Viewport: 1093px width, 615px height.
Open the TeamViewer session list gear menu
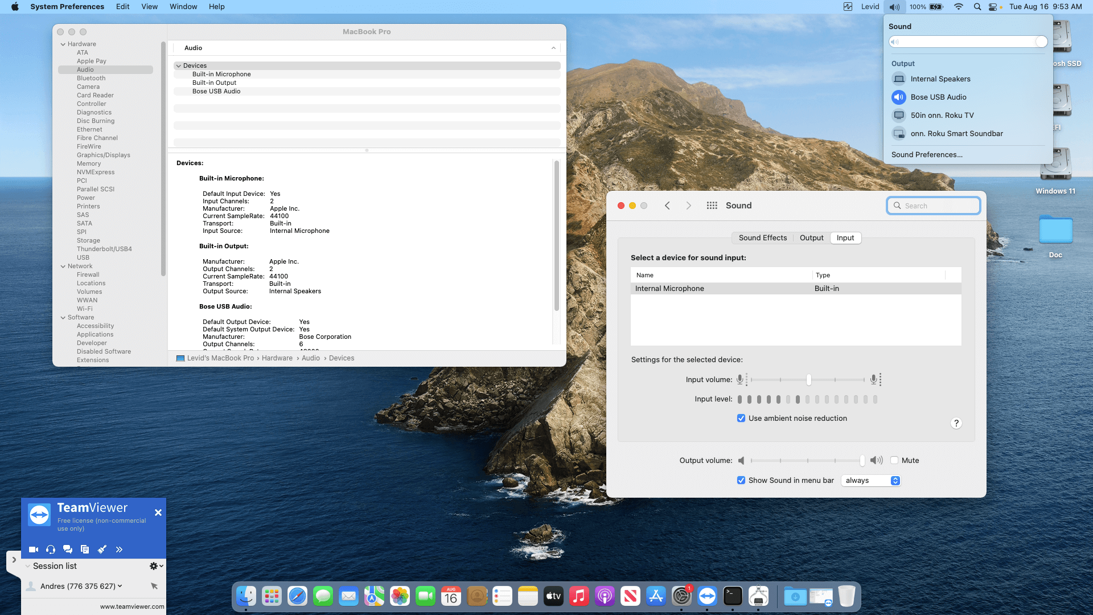pos(156,566)
